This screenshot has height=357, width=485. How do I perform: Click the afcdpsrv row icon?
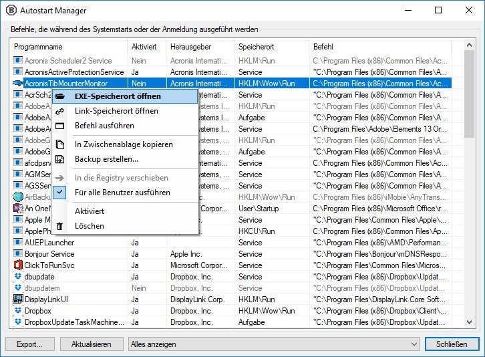(18, 162)
